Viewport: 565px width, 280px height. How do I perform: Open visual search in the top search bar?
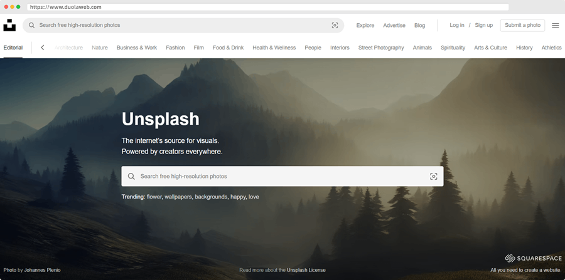pos(335,25)
